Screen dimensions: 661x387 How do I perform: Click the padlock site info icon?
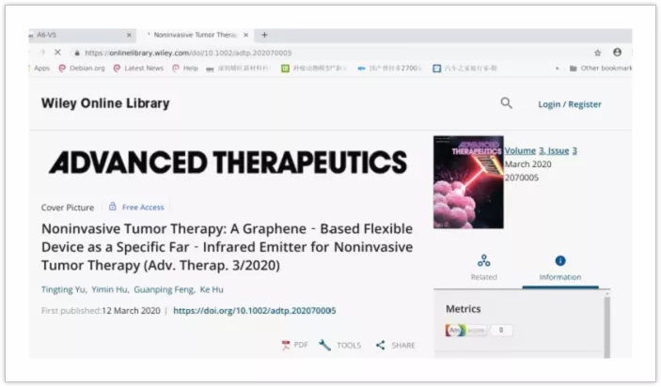(x=77, y=53)
